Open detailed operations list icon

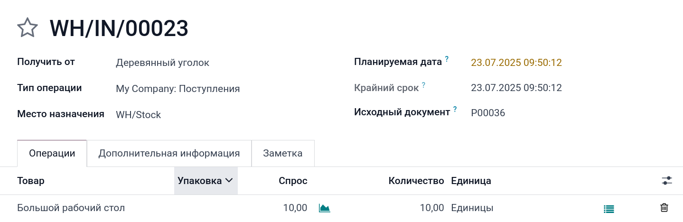pos(609,208)
